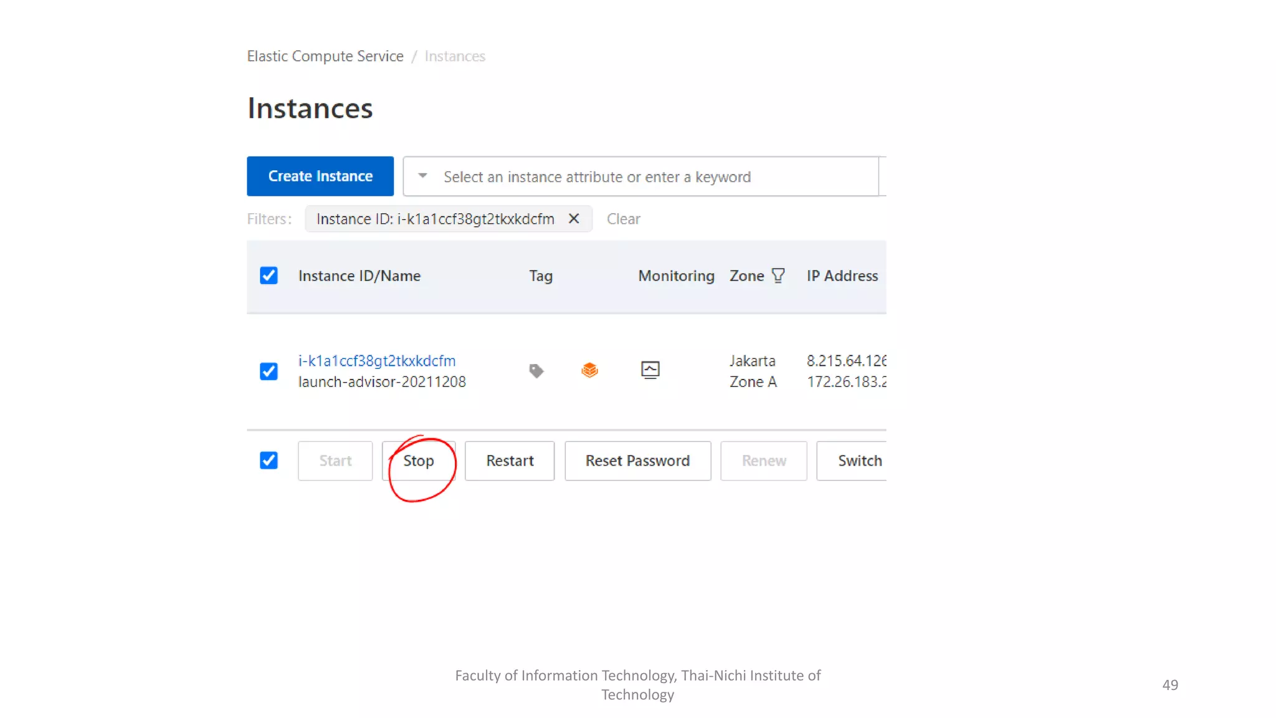
Task: Stop the selected instance
Action: (x=418, y=461)
